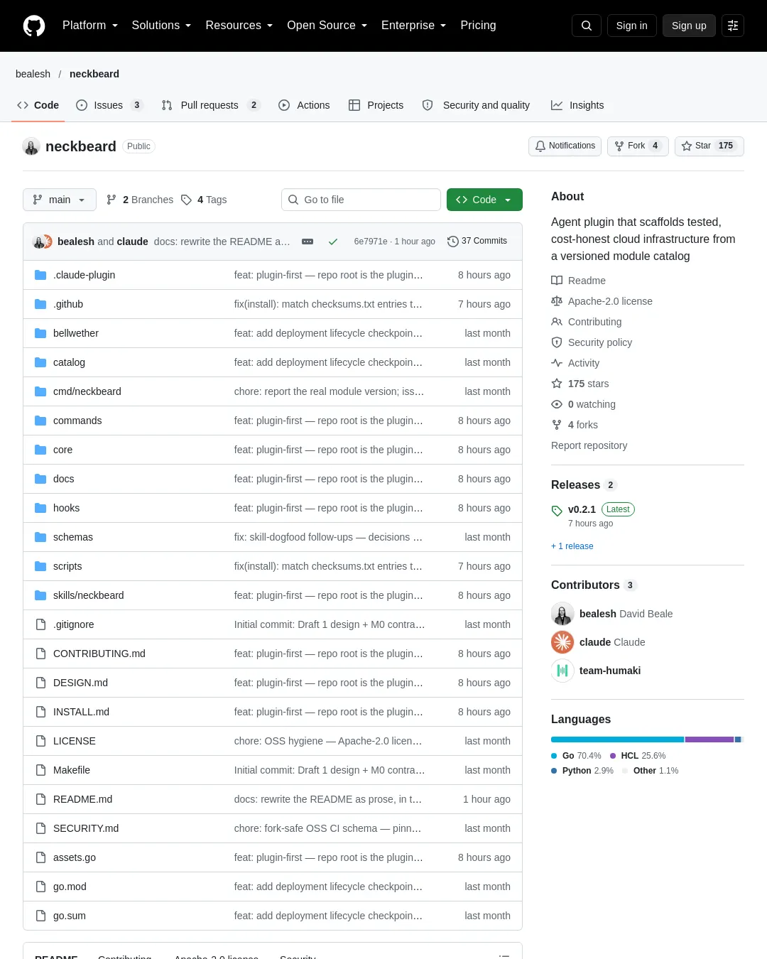Switch to Security and quality tab
This screenshot has width=767, height=959.
pyautogui.click(x=476, y=105)
